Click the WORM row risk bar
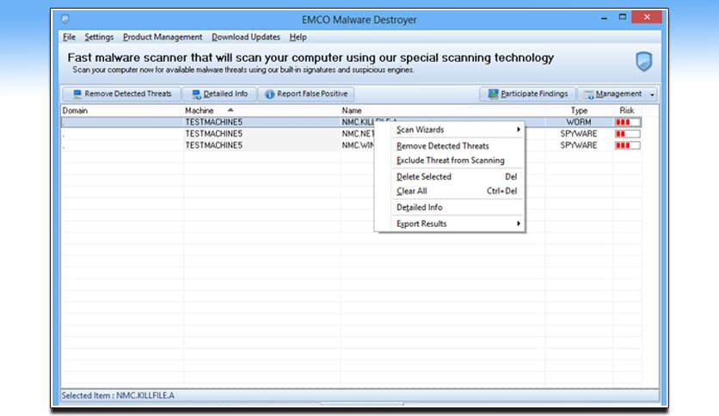The width and height of the screenshot is (719, 416). [628, 122]
